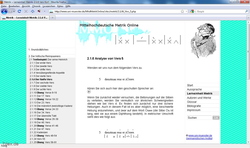
Task: Click the Stop loading X icon
Action: 26,11
